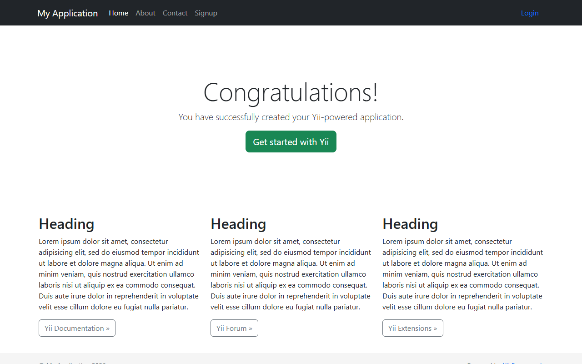This screenshot has width=582, height=364.
Task: Select the Heading above Yii Extensions button
Action: point(410,224)
